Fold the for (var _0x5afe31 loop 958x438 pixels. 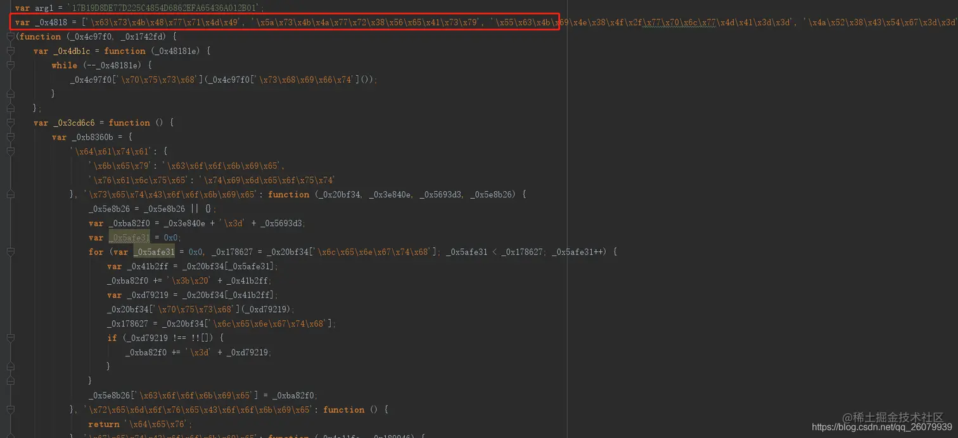point(10,252)
